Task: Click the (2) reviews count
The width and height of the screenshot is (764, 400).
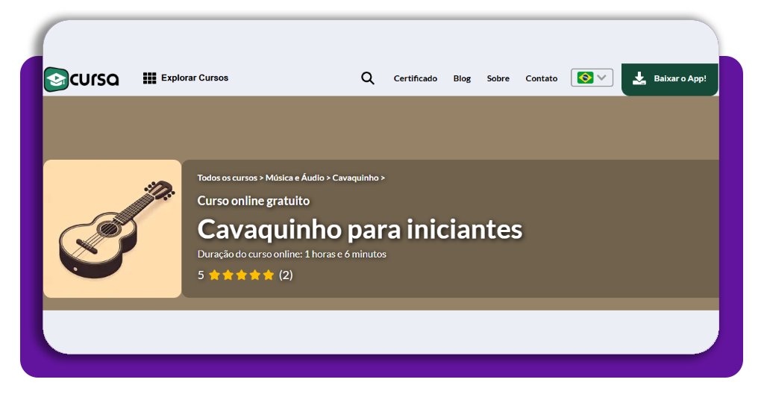Action: click(286, 275)
